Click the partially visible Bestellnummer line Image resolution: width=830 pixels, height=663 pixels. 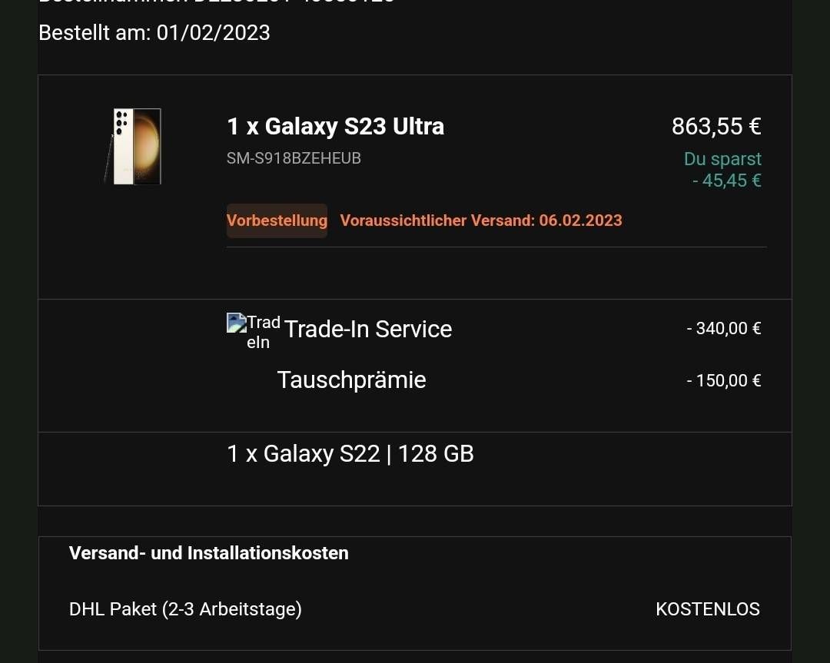217,2
